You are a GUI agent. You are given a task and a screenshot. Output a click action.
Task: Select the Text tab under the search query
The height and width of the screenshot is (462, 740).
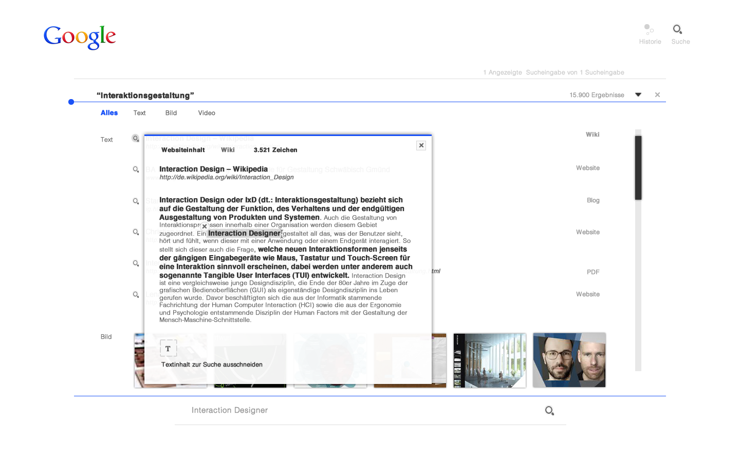139,113
